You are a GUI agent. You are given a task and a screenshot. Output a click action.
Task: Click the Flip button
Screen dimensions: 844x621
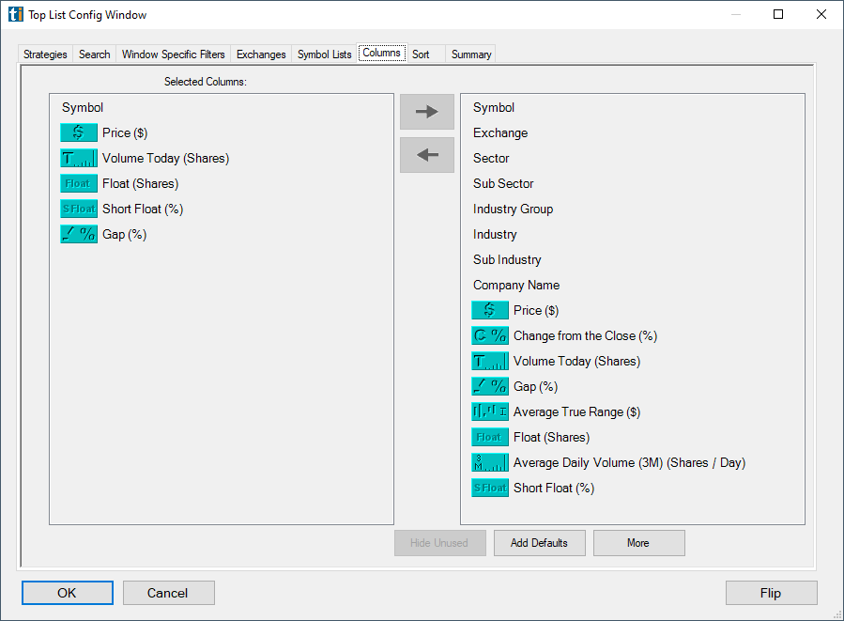point(771,593)
